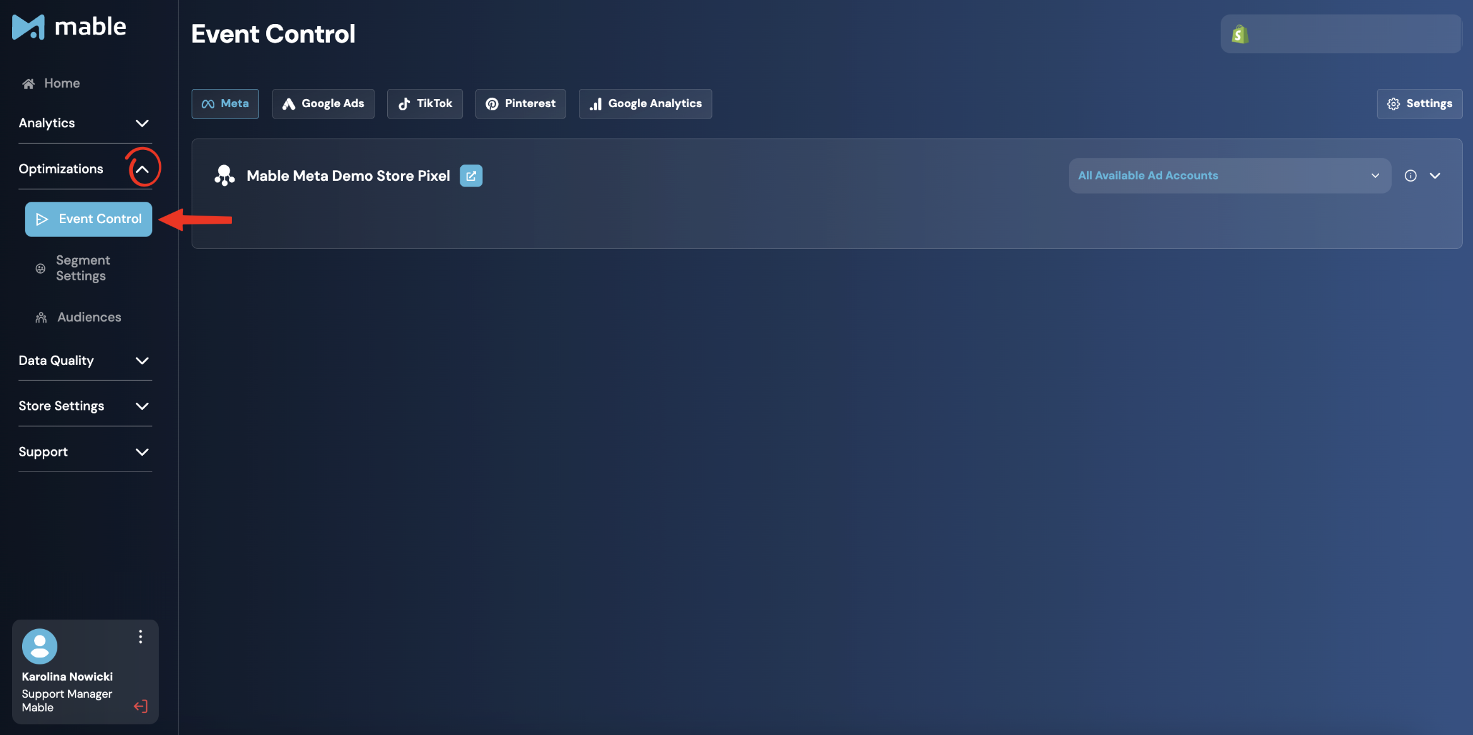
Task: Switch to the TikTok tab
Action: point(425,103)
